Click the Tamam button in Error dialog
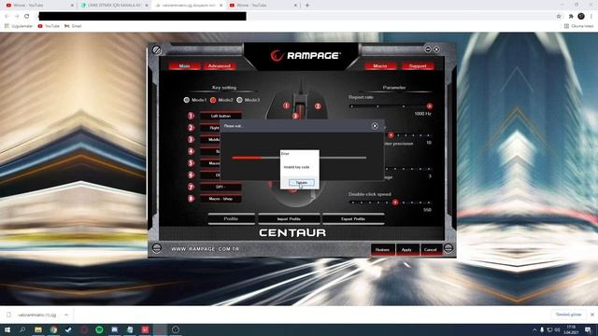Screen dimensions: 598x336 click(301, 183)
